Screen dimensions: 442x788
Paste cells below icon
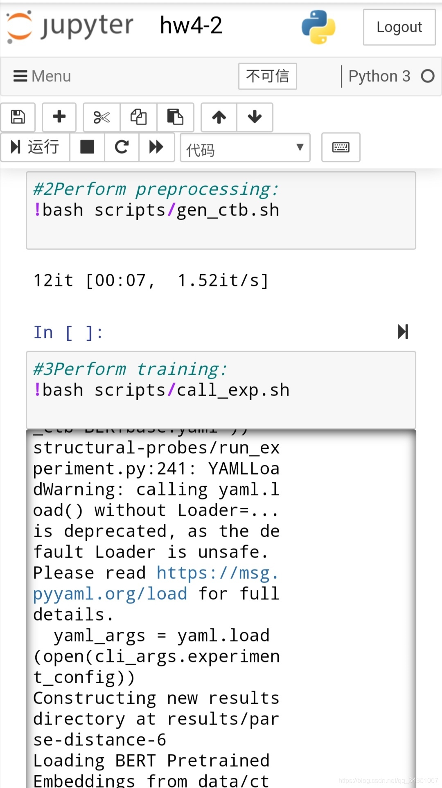click(175, 117)
